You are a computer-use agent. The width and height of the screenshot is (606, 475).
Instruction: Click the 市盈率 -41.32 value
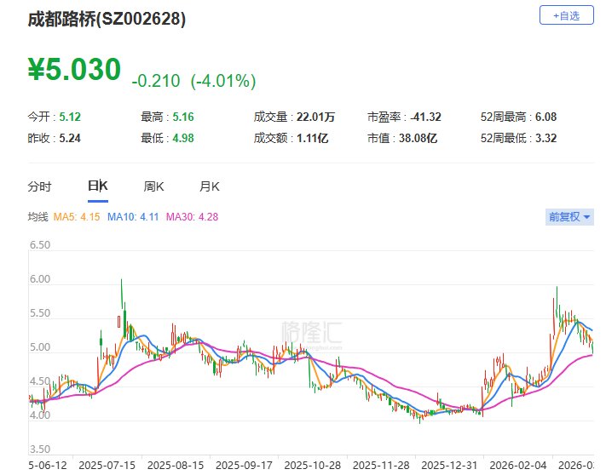pyautogui.click(x=404, y=117)
